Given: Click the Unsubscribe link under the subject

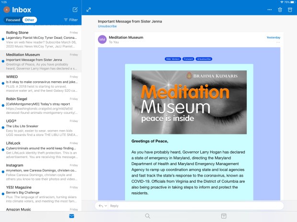Looking at the screenshot, I should 107,26.
